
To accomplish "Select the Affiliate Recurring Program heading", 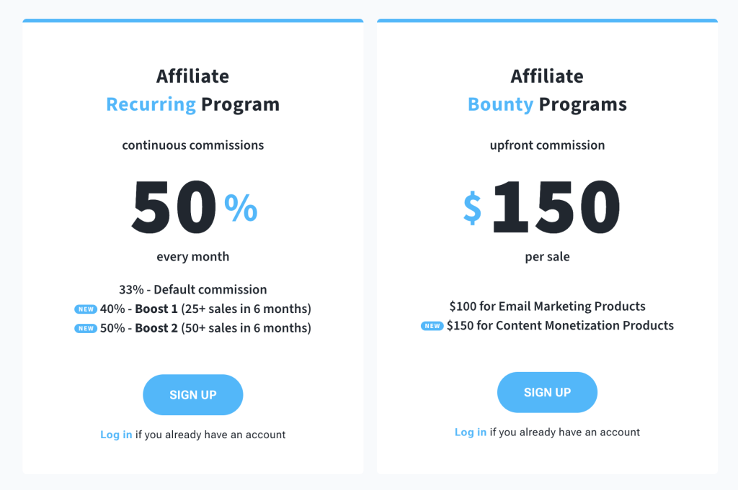I will point(193,90).
